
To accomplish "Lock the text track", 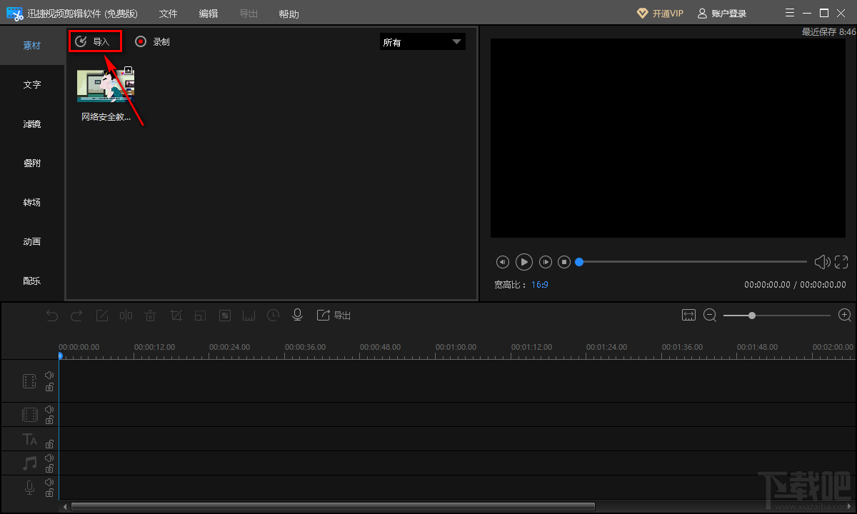I will pos(49,444).
